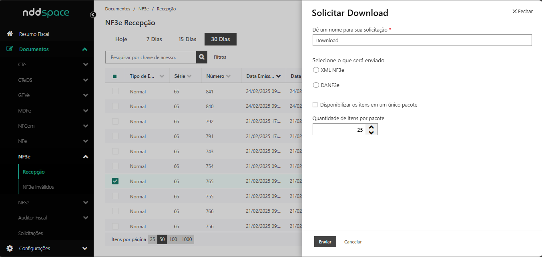Select the XML NF3e radio option
Image resolution: width=542 pixels, height=257 pixels.
(316, 70)
